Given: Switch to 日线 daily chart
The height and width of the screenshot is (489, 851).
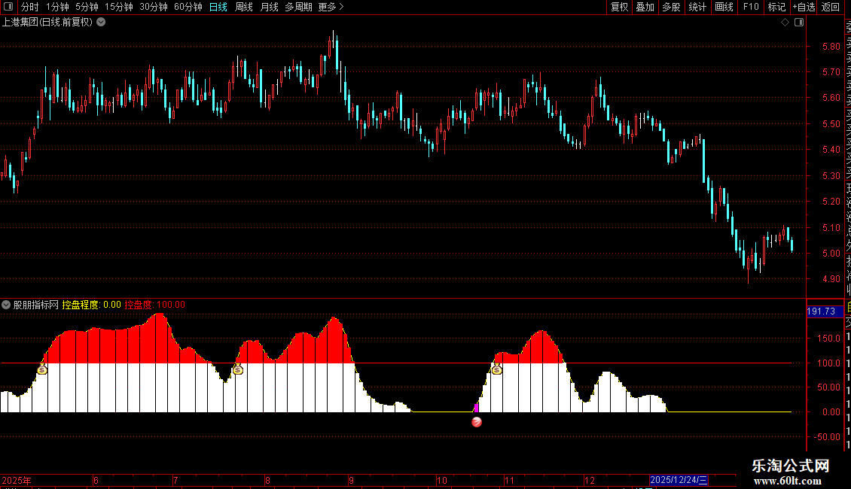Looking at the screenshot, I should pos(218,7).
